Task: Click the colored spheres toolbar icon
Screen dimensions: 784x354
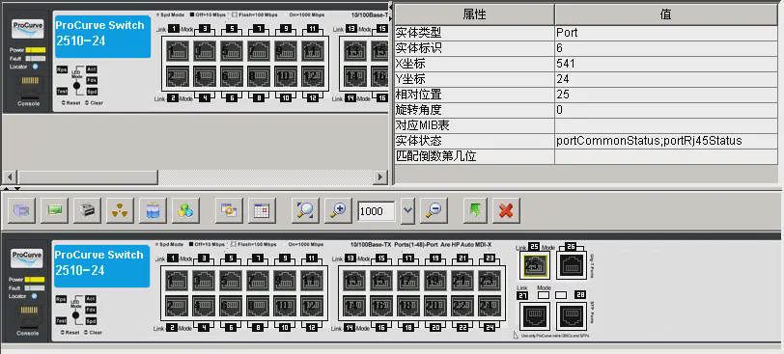Action: point(185,210)
